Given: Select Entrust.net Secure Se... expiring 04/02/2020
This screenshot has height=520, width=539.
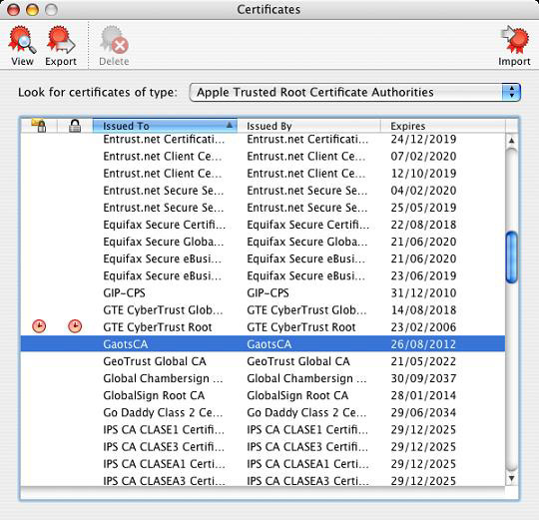Looking at the screenshot, I should 164,191.
